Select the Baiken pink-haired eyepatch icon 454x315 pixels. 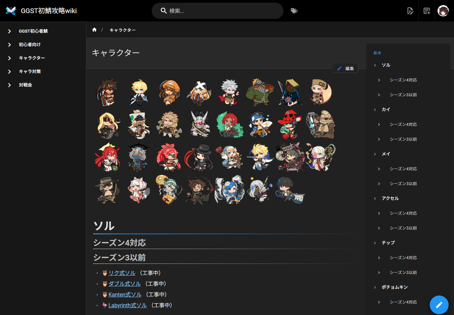(170, 157)
